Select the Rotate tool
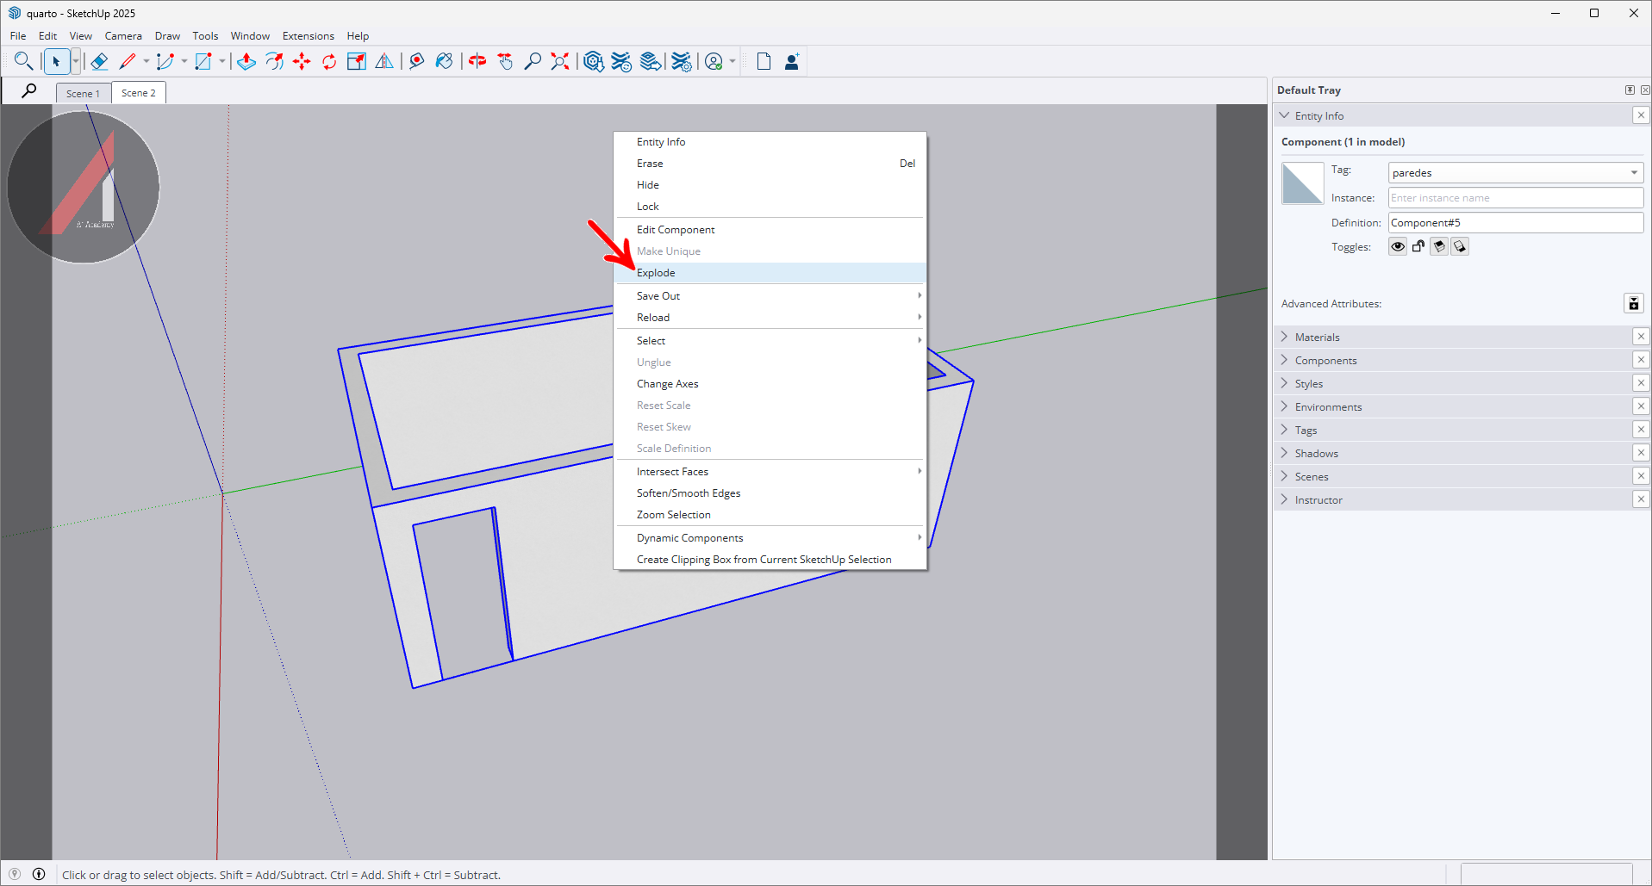Screen dimensions: 1652x886 (x=329, y=61)
